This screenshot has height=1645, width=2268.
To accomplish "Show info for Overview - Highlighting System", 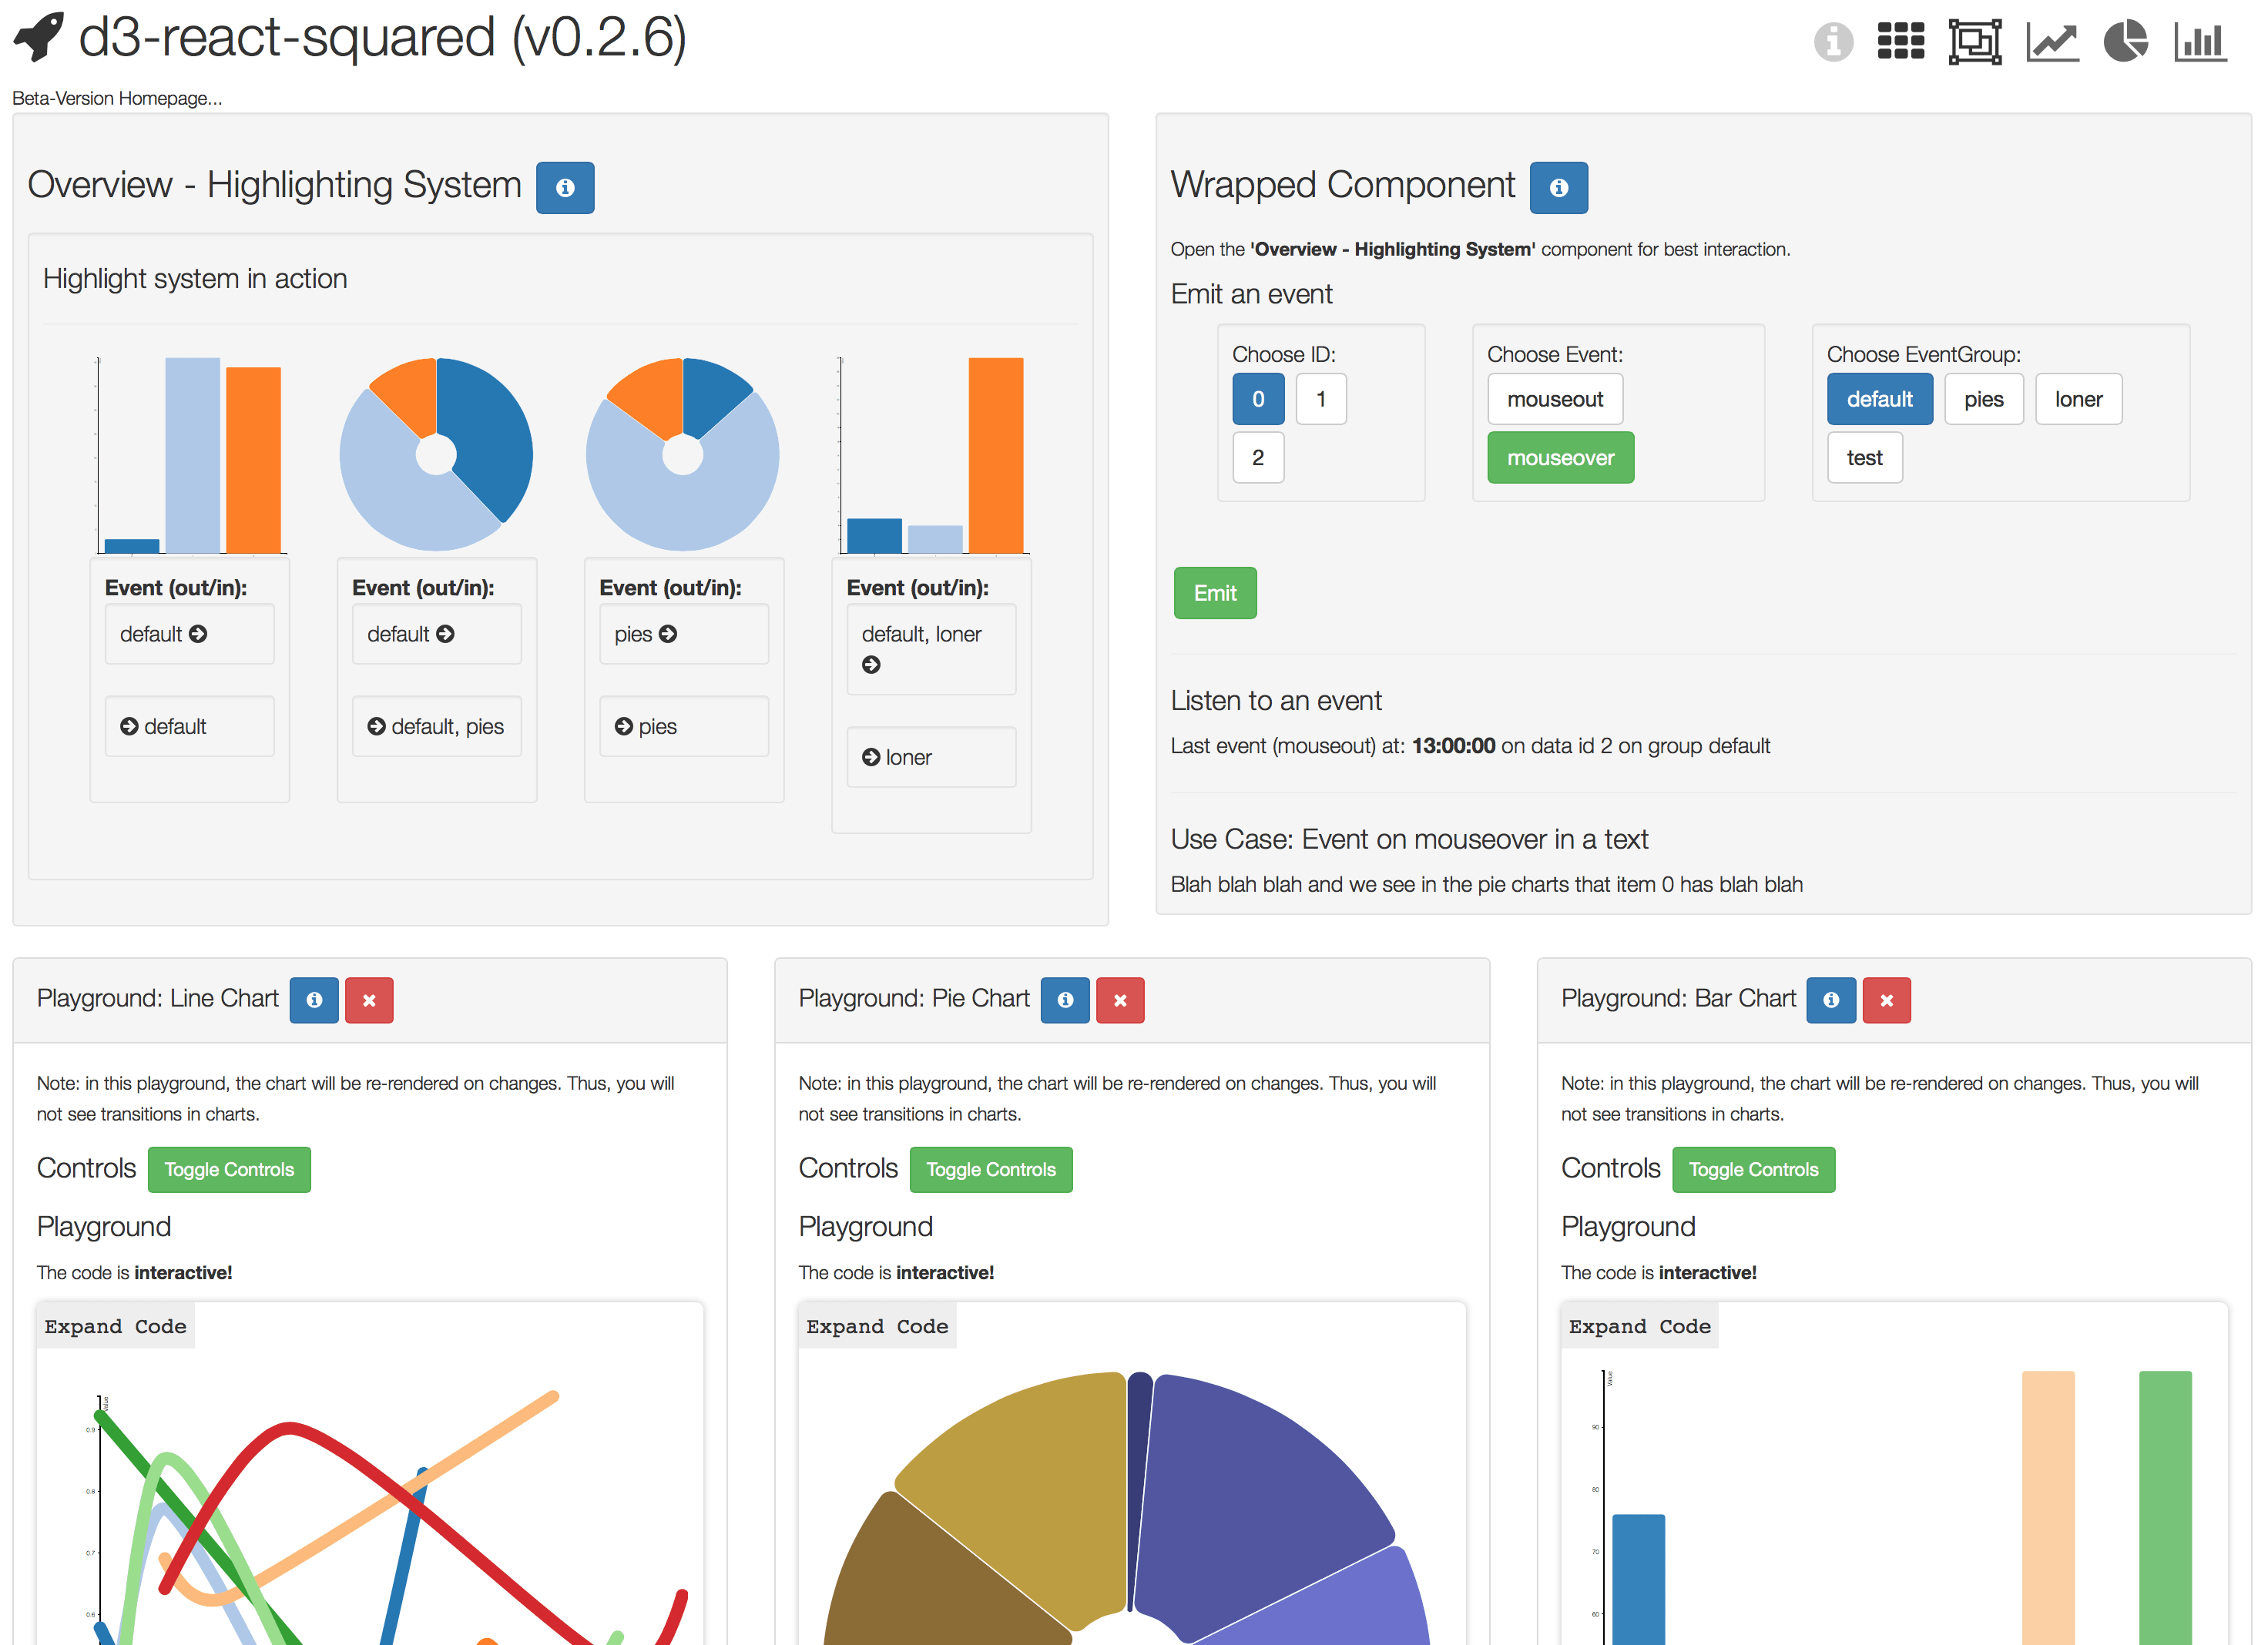I will 565,188.
